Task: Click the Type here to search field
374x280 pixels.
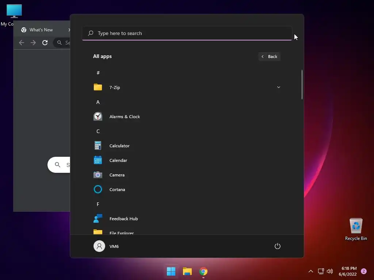Action: (187, 33)
